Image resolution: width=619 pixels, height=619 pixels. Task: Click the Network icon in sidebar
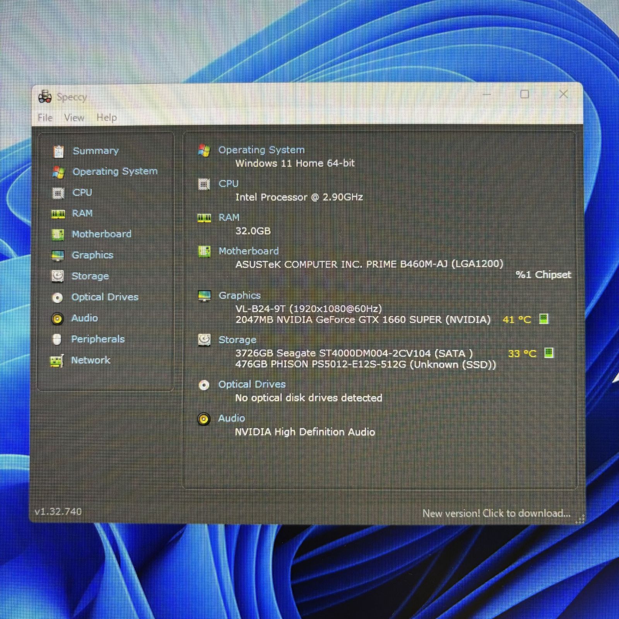tap(57, 361)
